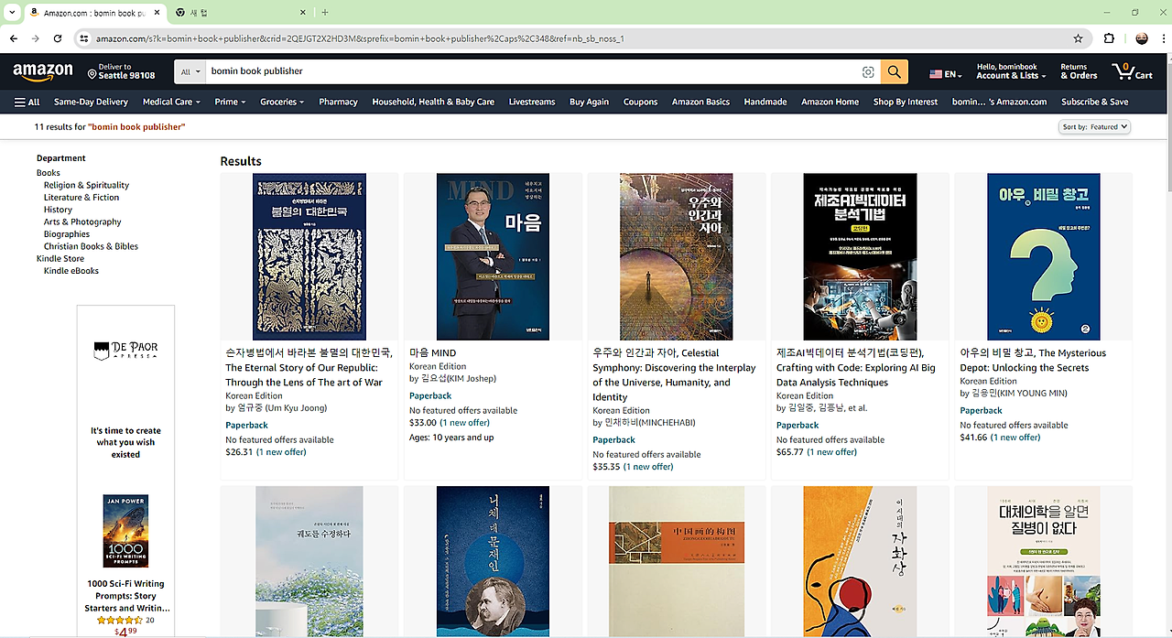Open the yellow question mark book cover
1172x638 pixels.
coord(1043,256)
